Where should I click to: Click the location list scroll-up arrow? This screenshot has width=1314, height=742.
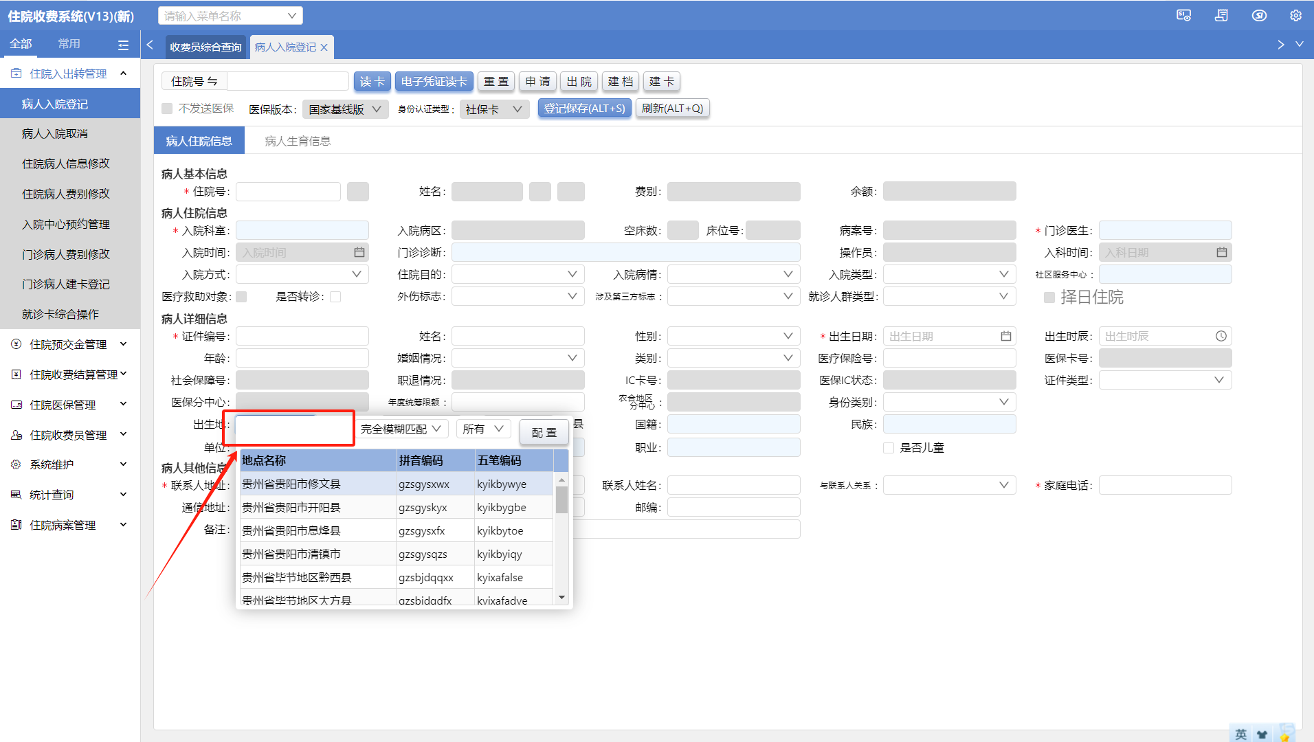[561, 480]
